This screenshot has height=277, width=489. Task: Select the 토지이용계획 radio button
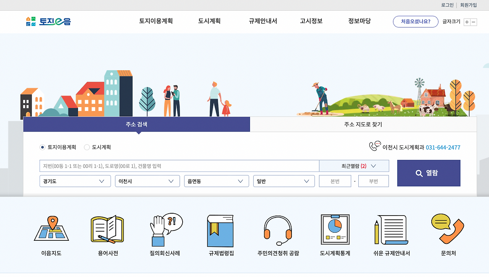click(x=42, y=147)
